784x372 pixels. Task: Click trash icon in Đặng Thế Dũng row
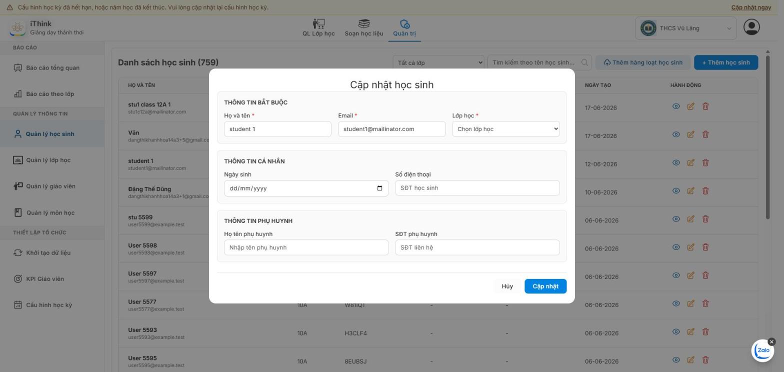[705, 190]
